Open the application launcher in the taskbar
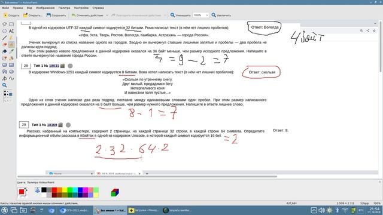383x215 pixels. point(4,210)
